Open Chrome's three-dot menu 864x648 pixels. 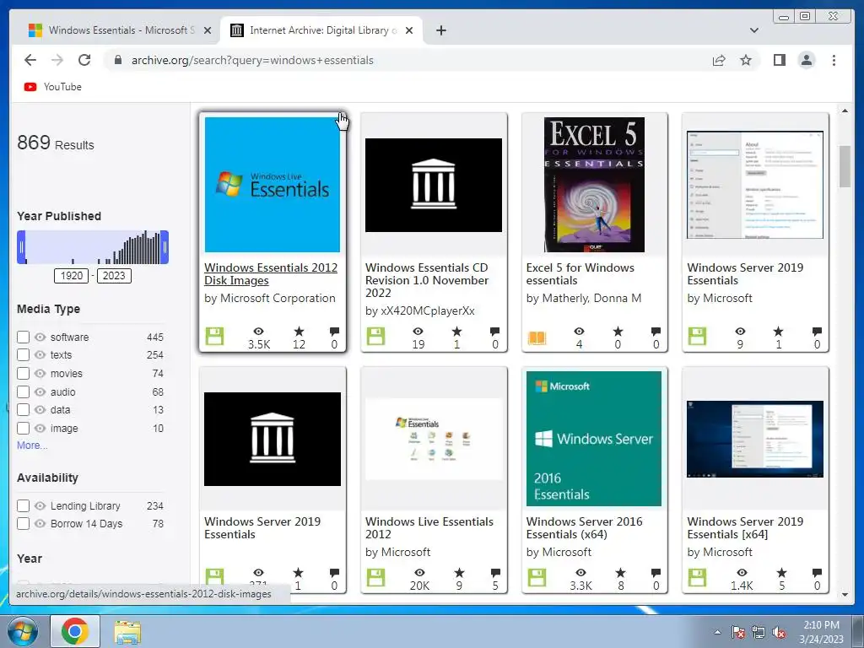coord(834,60)
